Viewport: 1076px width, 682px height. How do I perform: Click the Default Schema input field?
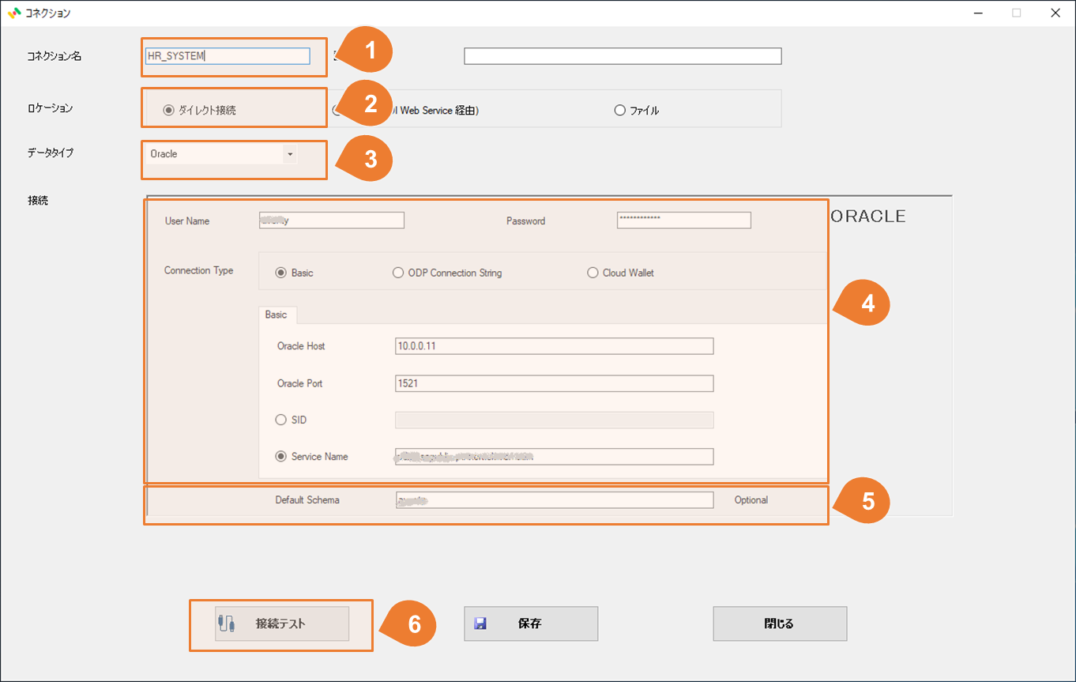coord(555,500)
